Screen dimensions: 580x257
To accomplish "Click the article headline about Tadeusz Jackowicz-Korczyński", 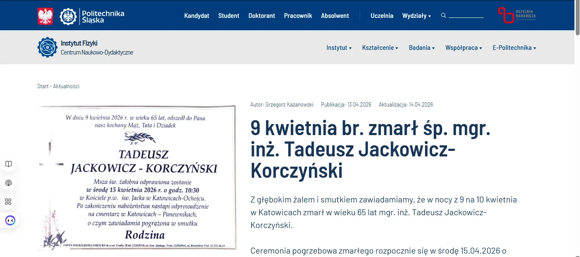I will [371, 149].
